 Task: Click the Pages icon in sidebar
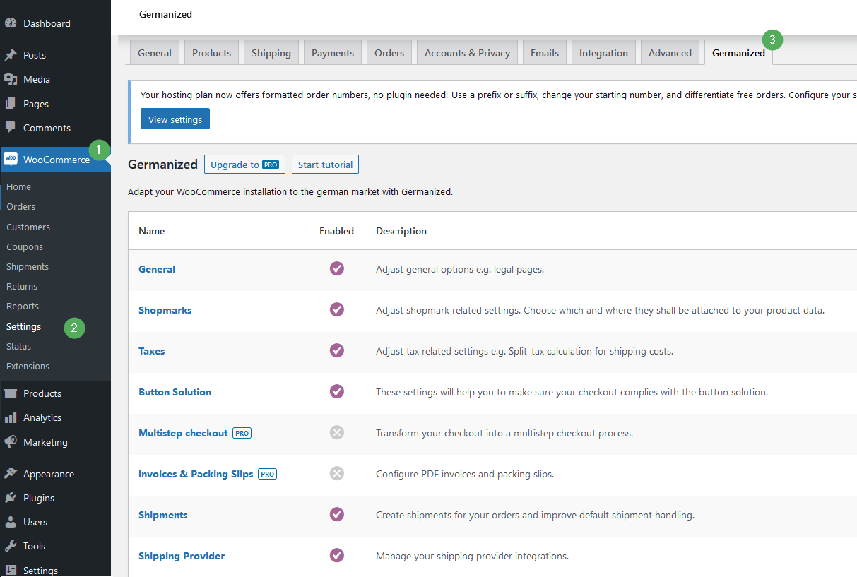click(x=11, y=104)
